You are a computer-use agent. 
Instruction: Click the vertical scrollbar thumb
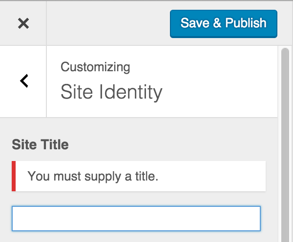(285, 145)
